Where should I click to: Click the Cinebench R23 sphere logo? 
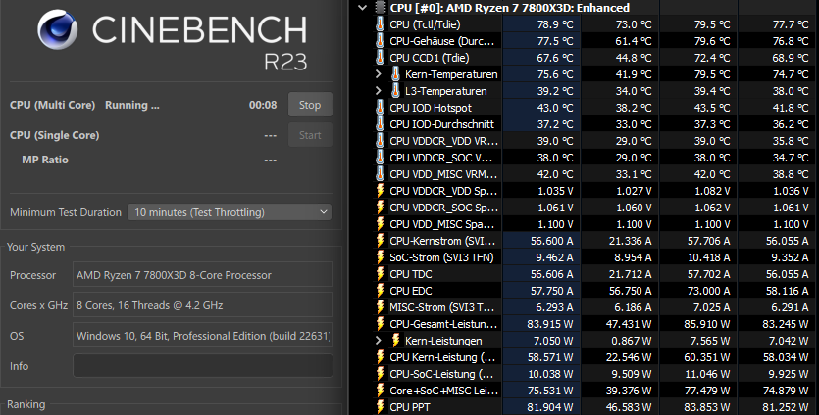58,29
